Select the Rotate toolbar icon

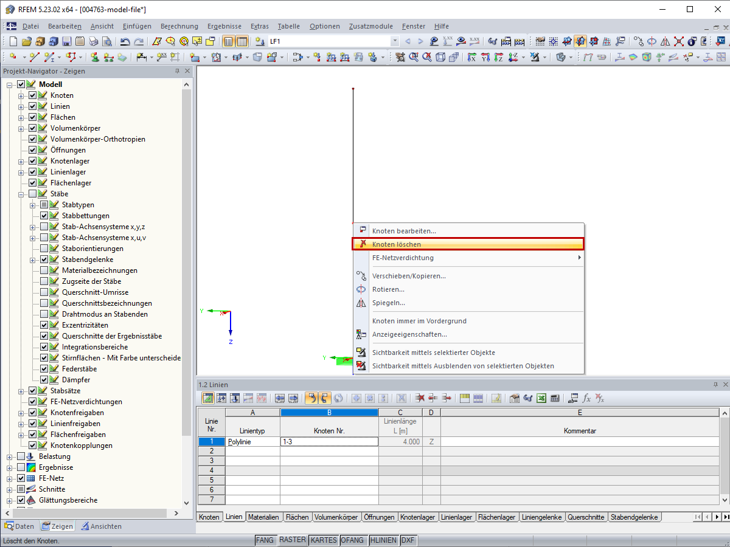tap(651, 41)
